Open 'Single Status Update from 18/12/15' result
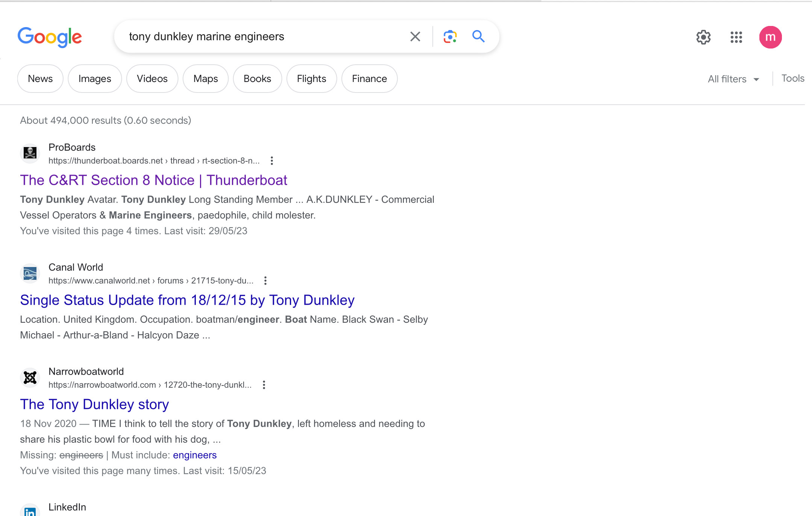Image resolution: width=812 pixels, height=516 pixels. tap(187, 300)
